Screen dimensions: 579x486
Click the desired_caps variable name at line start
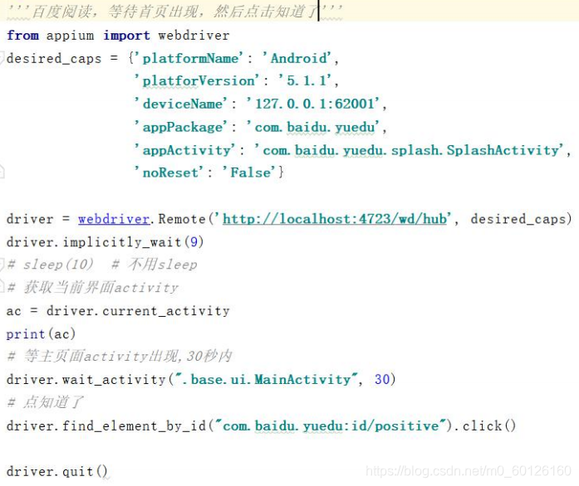coord(54,59)
